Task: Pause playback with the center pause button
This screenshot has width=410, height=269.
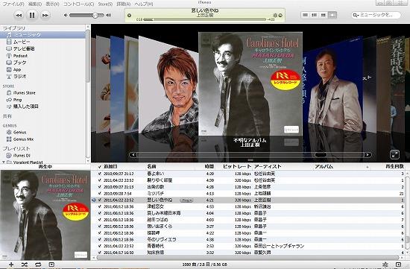Action: click(32, 15)
